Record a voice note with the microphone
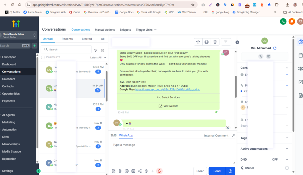The image size is (303, 175). 159,171
